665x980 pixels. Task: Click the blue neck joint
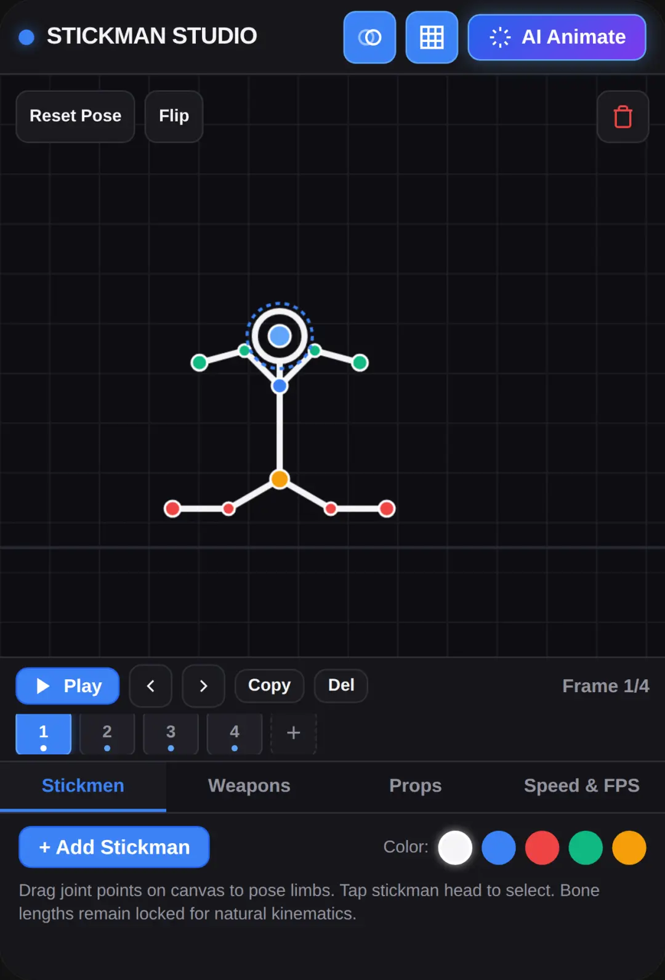(280, 386)
